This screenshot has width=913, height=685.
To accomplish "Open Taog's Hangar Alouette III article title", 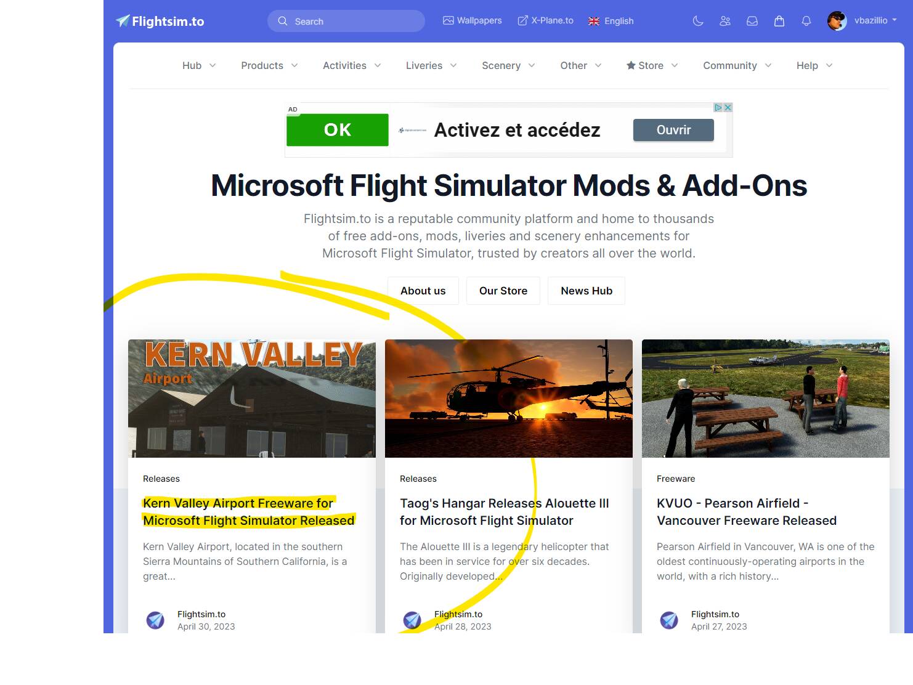I will (505, 512).
